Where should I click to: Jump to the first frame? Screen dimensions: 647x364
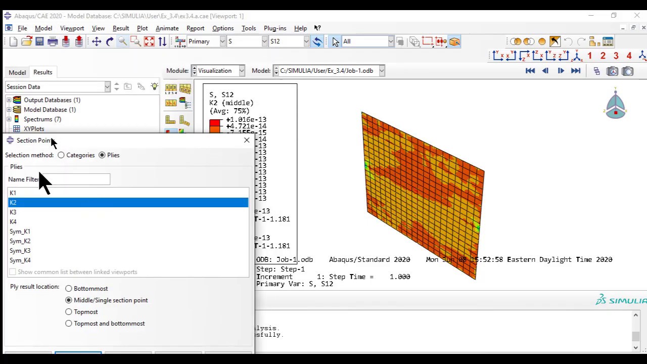(x=530, y=71)
